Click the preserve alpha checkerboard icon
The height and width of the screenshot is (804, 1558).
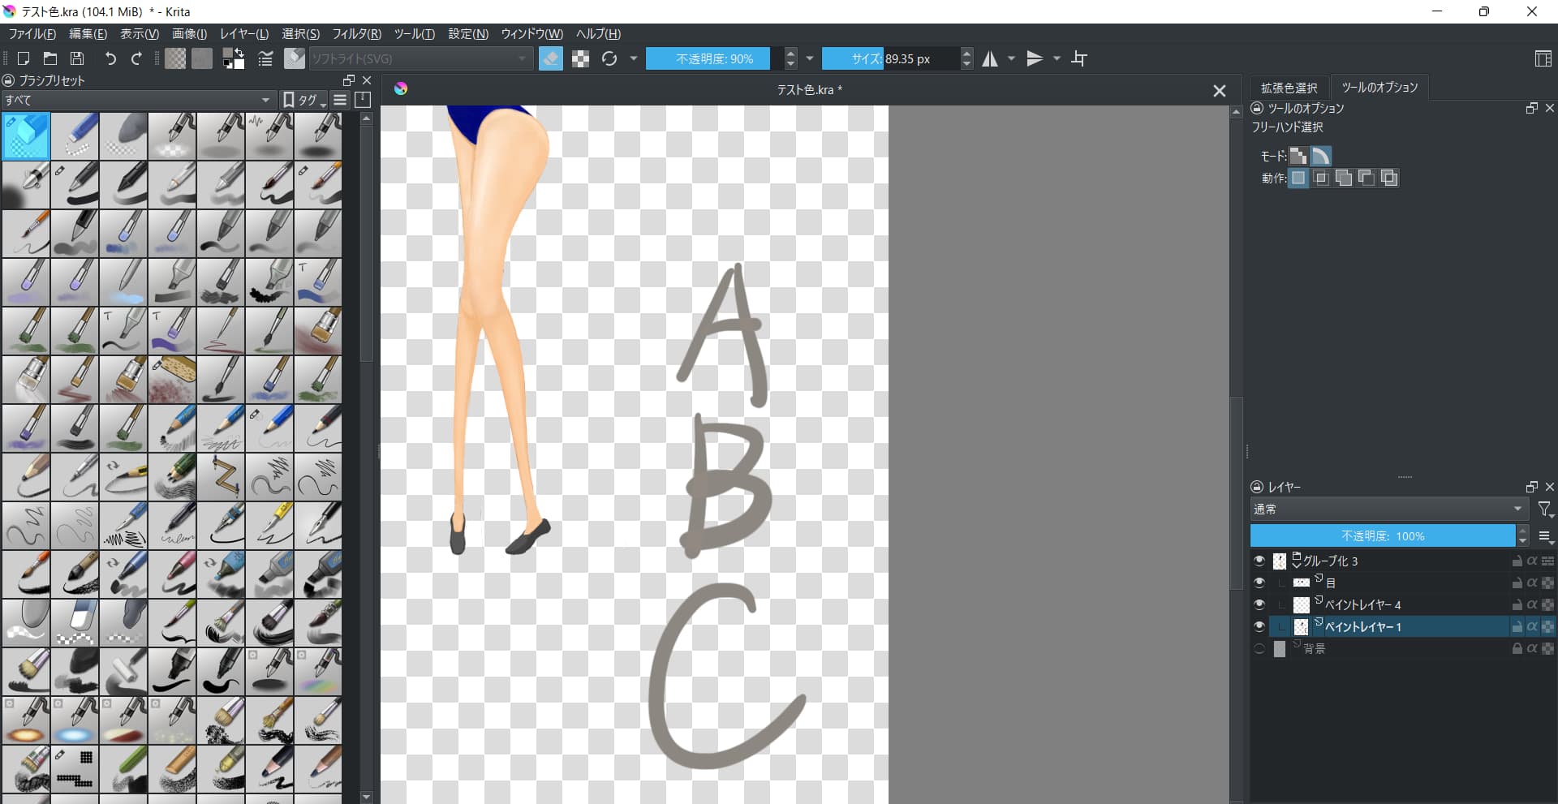(580, 58)
